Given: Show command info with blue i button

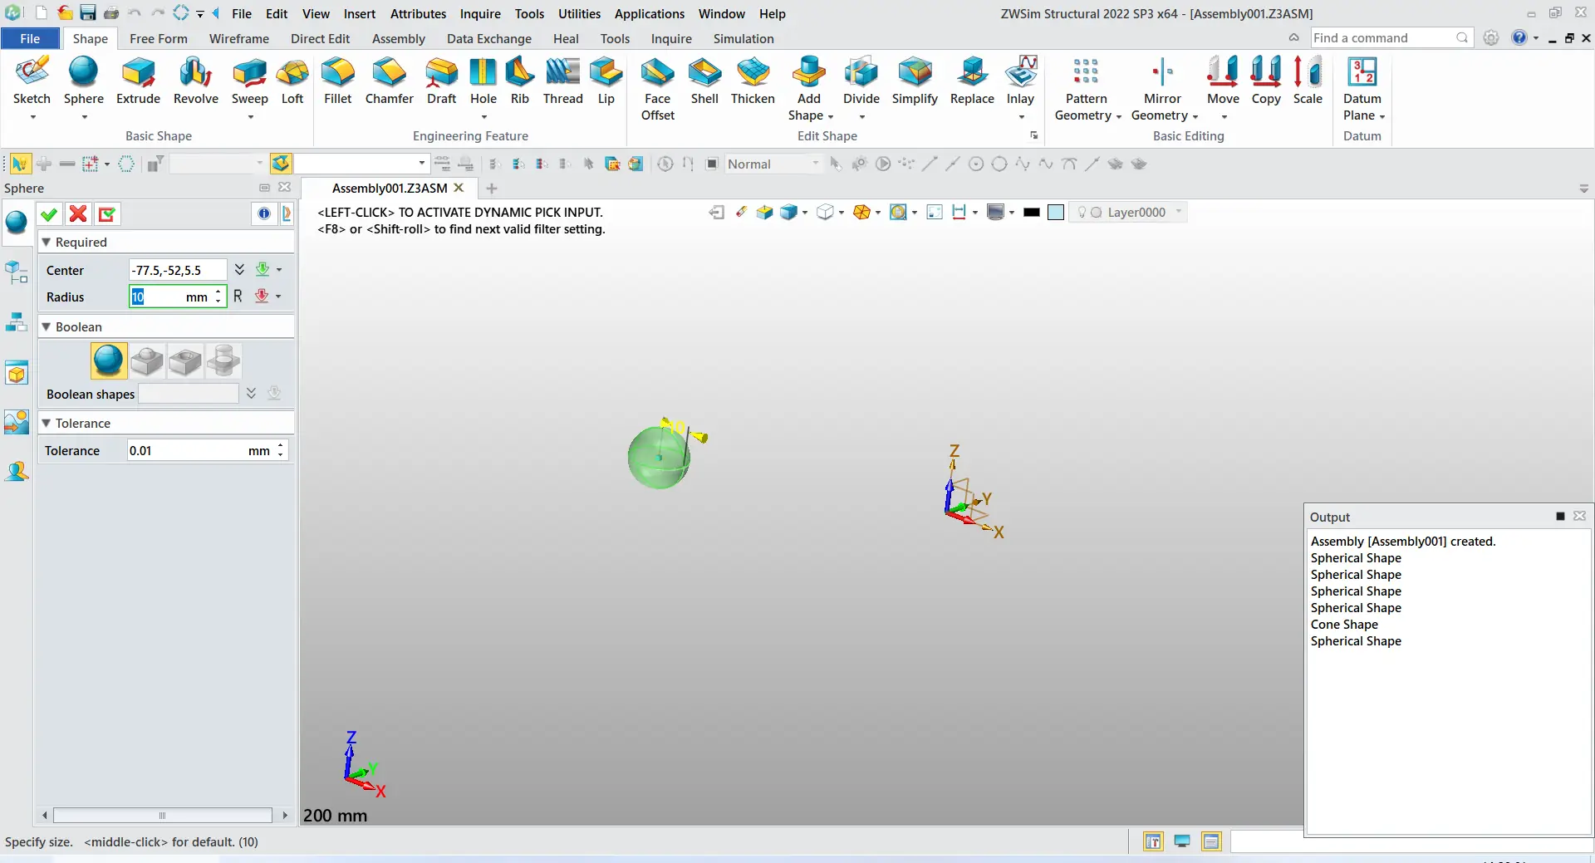Looking at the screenshot, I should click(263, 214).
